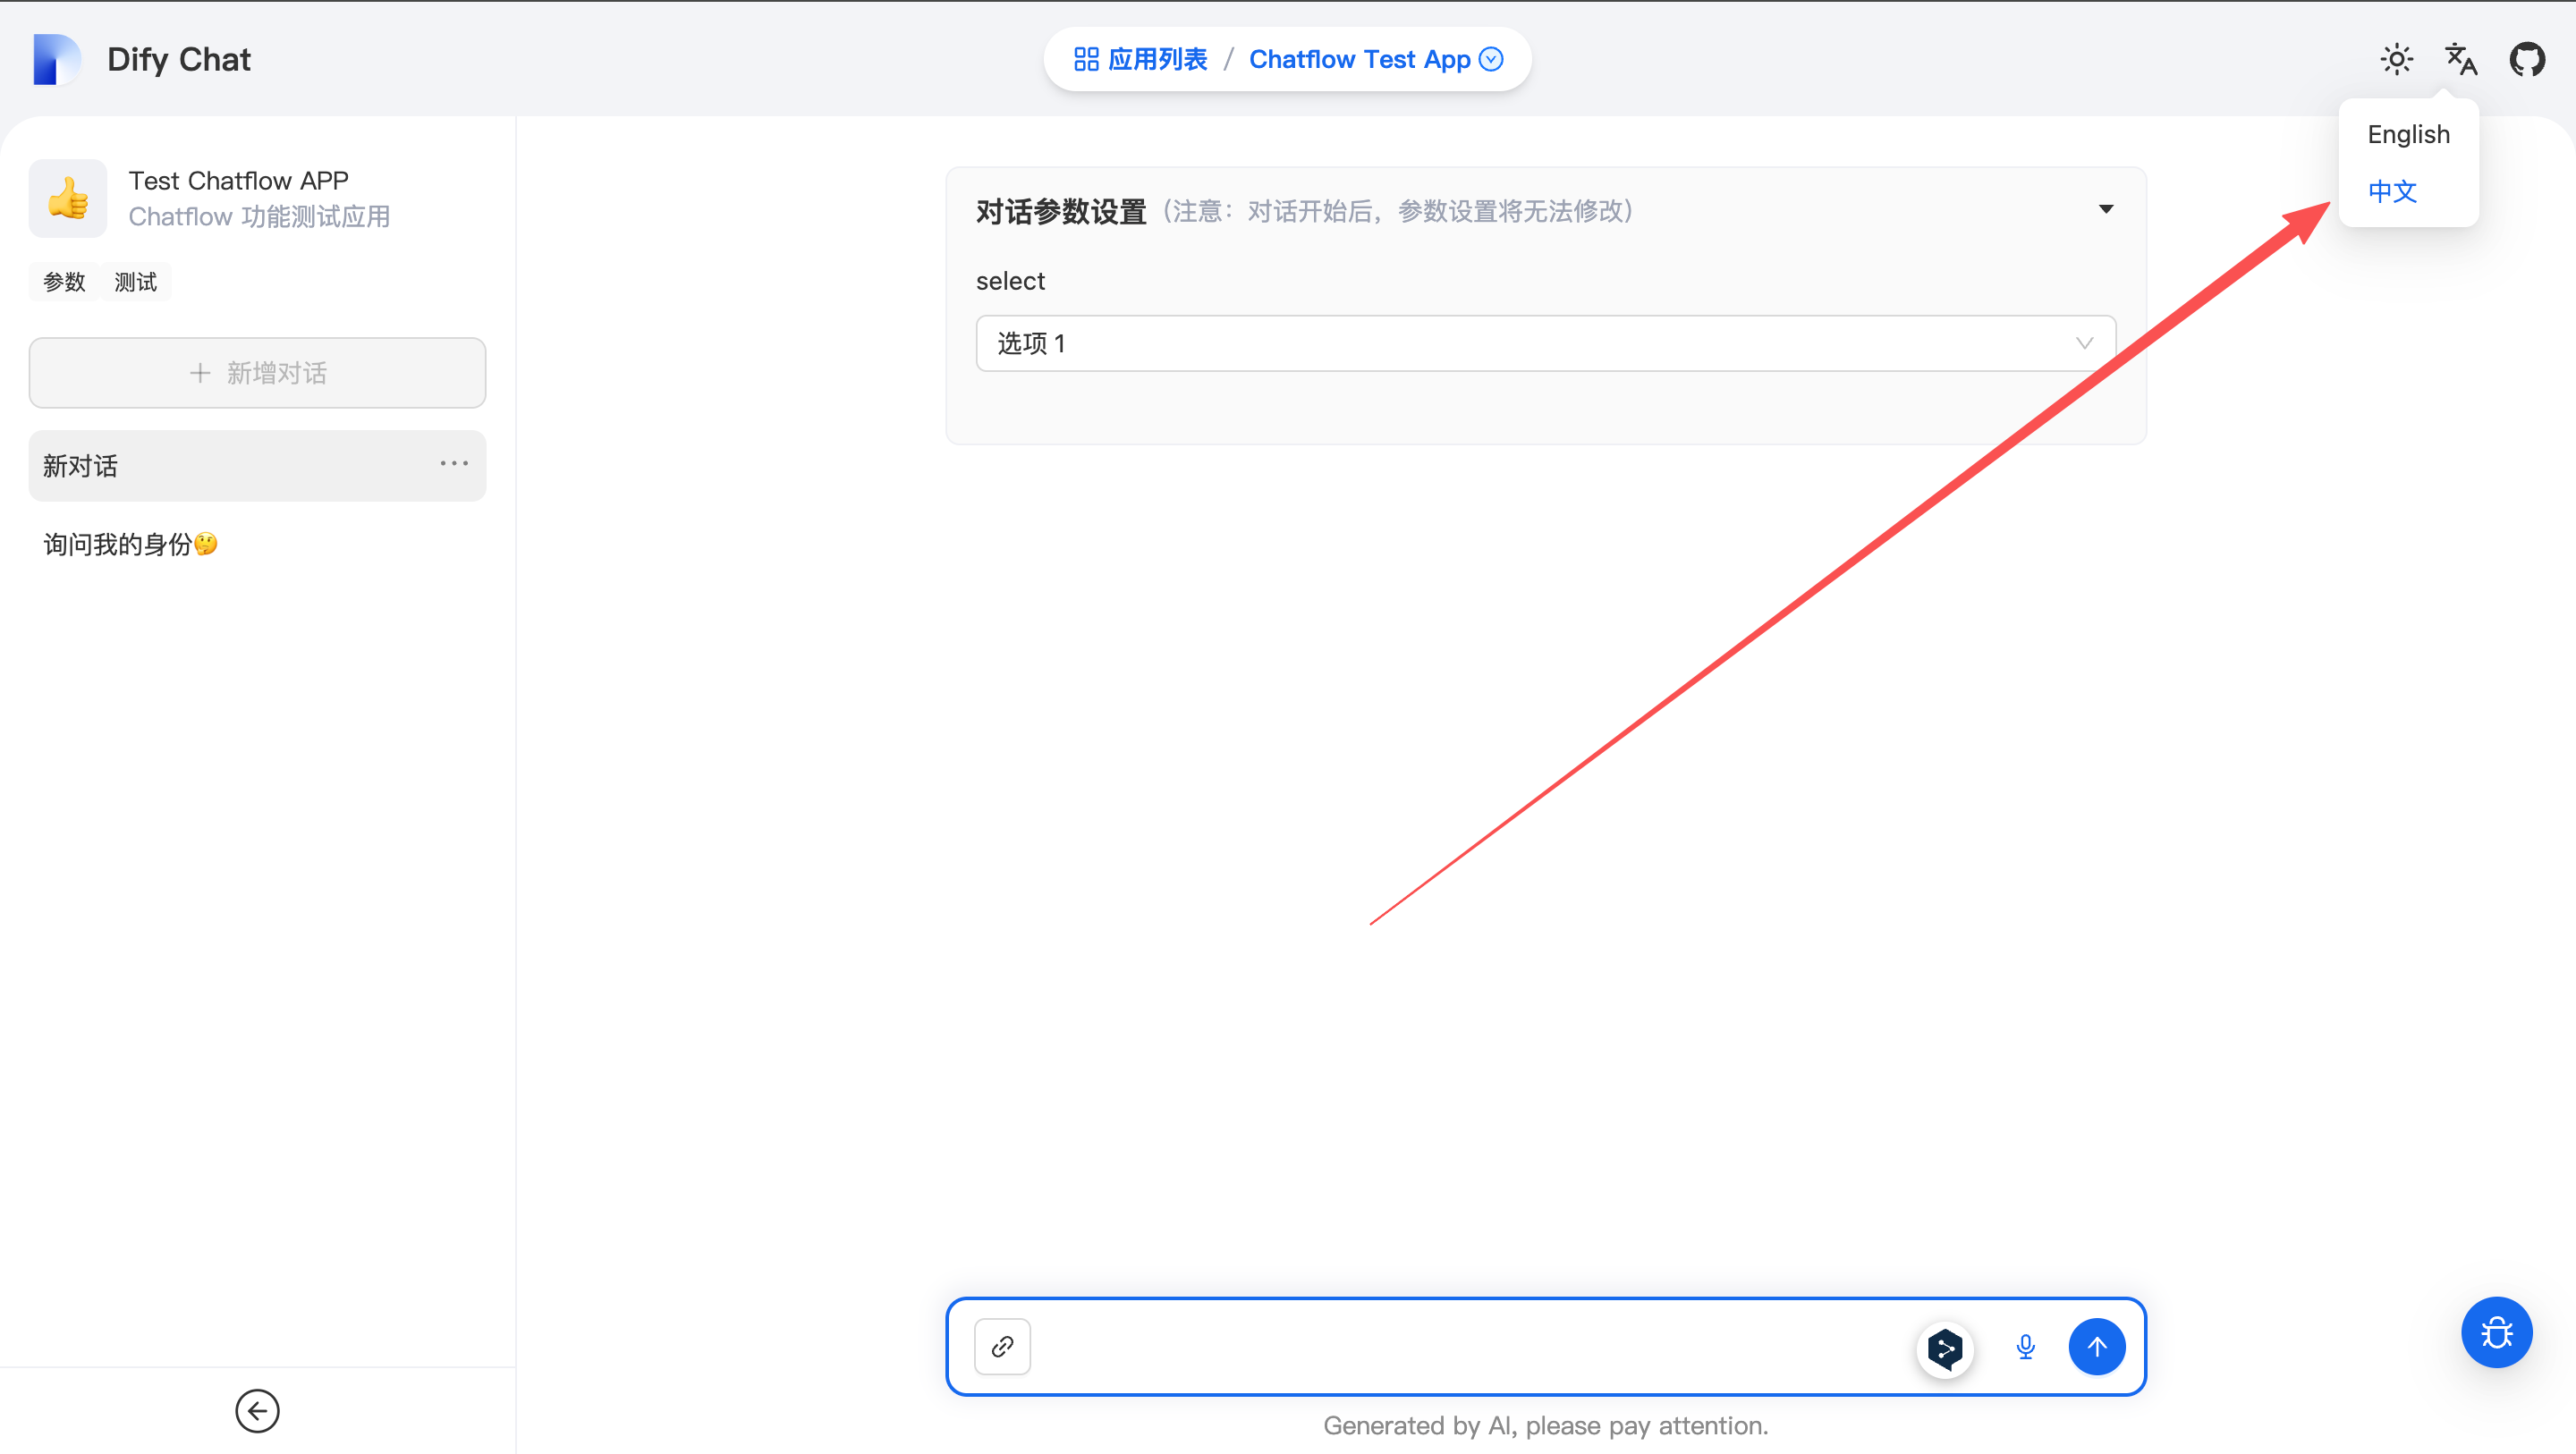Click the attachment link icon in input

[1002, 1347]
